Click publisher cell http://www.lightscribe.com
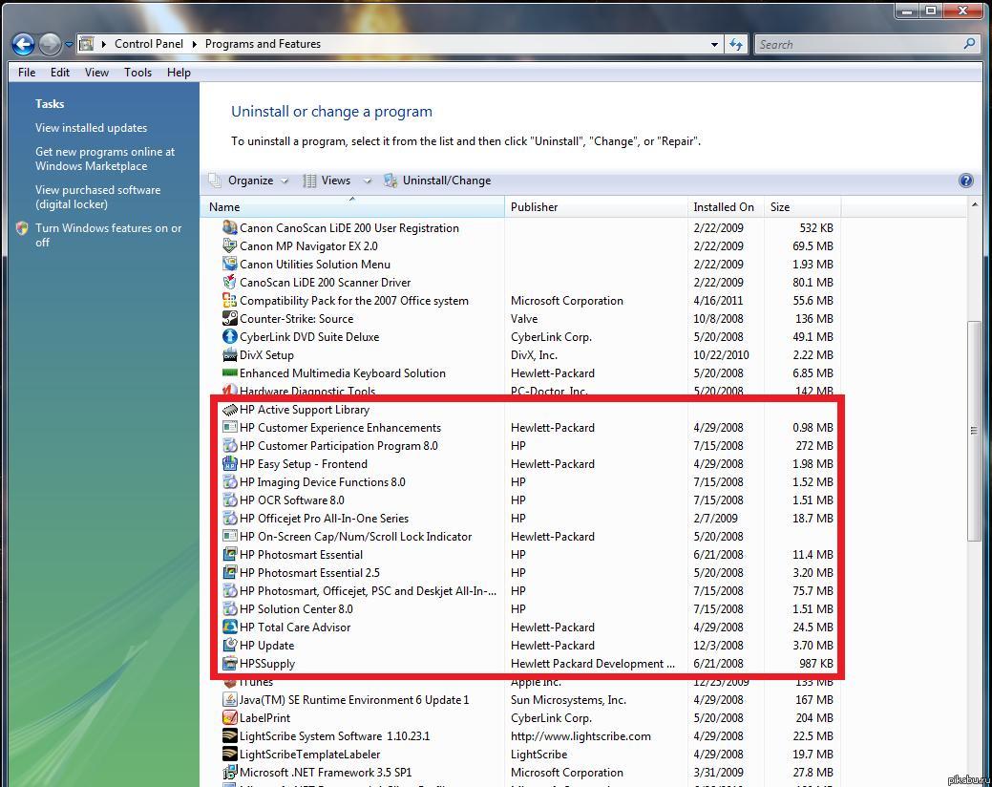992x787 pixels. 580,735
